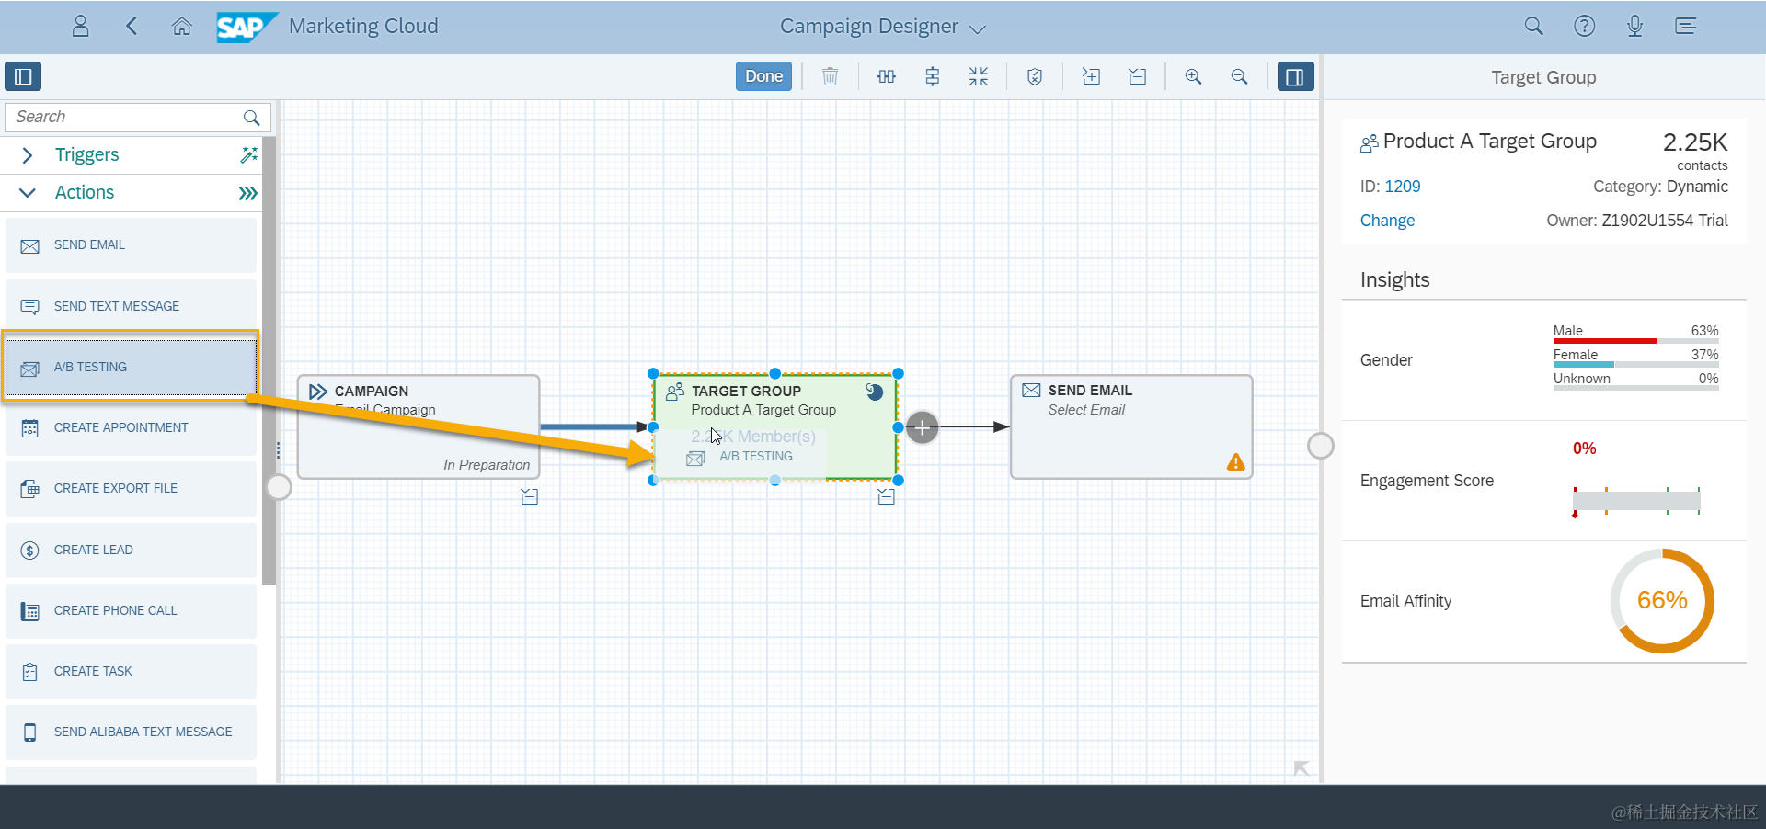The height and width of the screenshot is (829, 1766).
Task: Click the Triggers magic wand icon
Action: click(x=248, y=154)
